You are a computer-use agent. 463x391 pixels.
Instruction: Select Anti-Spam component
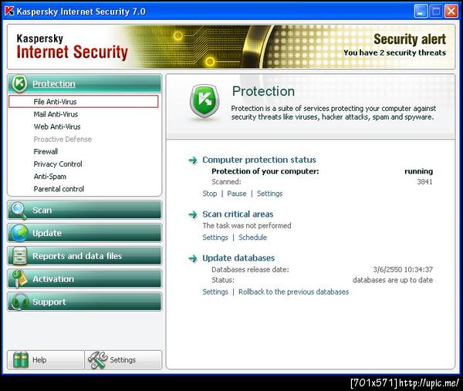[x=50, y=176]
